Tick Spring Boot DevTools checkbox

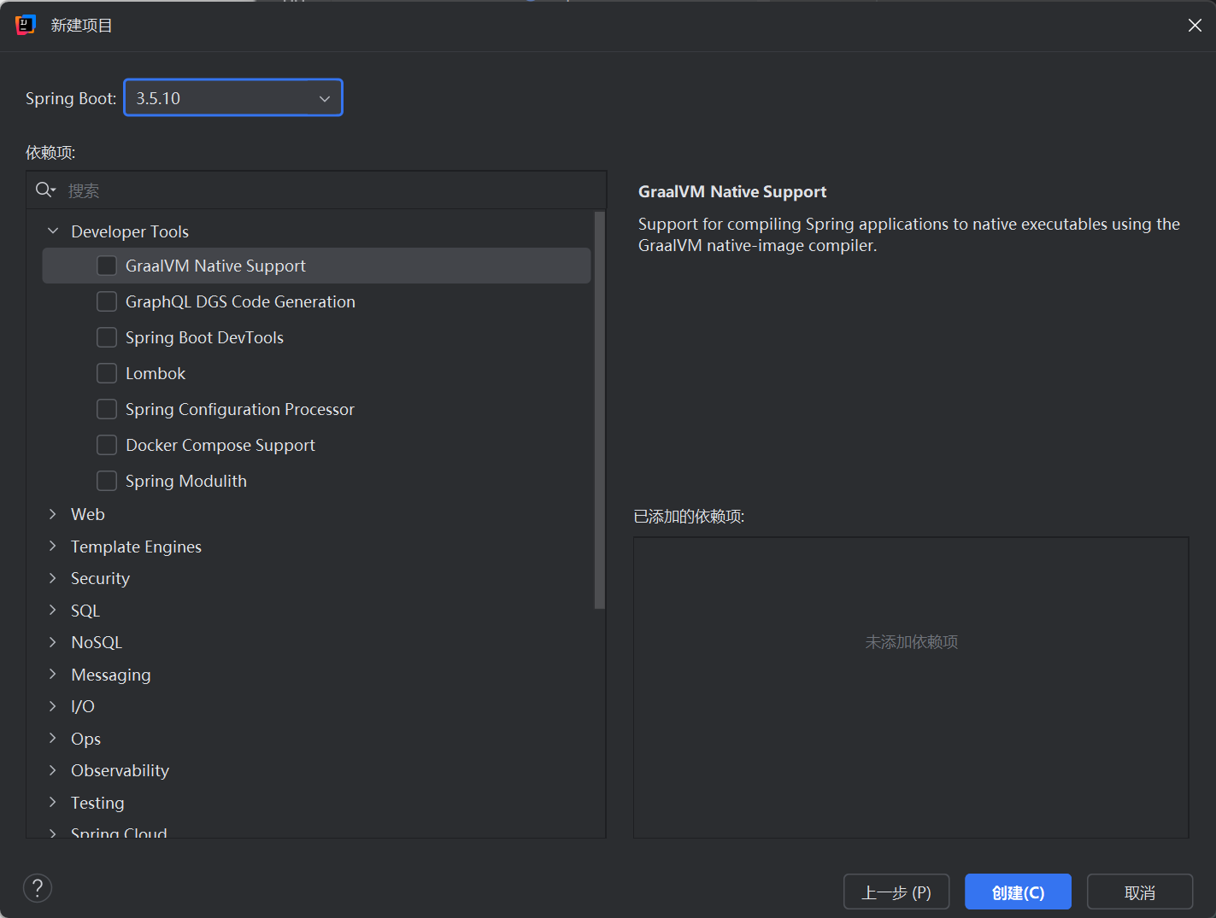(107, 337)
